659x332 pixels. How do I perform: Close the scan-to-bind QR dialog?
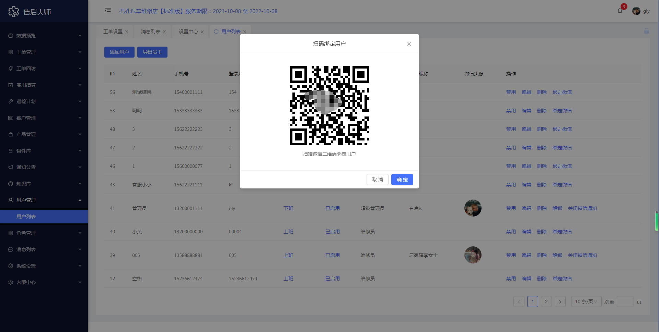[x=409, y=44]
